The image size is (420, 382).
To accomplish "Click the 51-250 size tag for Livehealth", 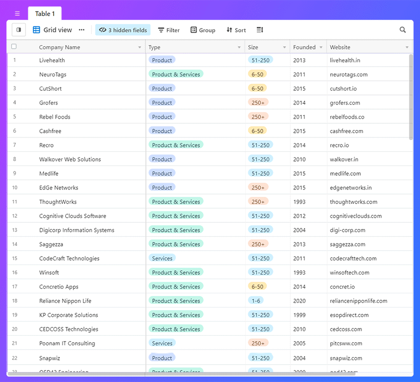I will (260, 60).
